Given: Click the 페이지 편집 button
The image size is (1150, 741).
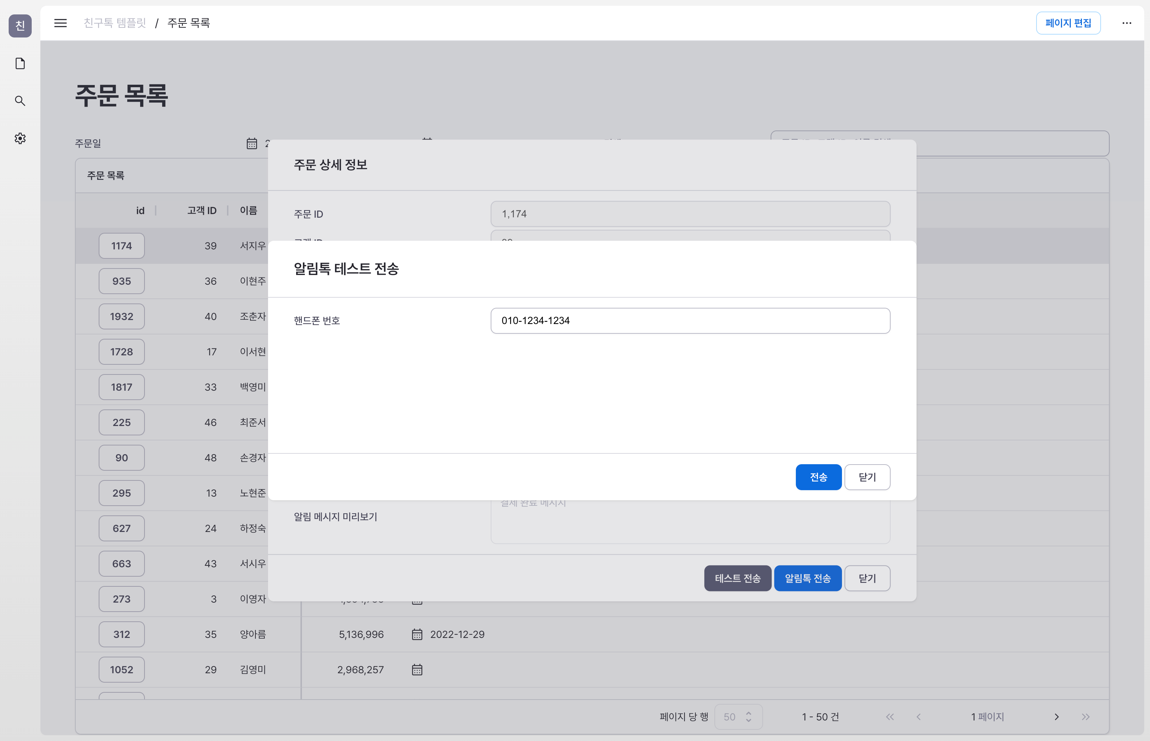Looking at the screenshot, I should coord(1068,23).
